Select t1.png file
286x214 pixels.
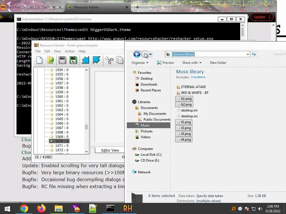coord(184,122)
